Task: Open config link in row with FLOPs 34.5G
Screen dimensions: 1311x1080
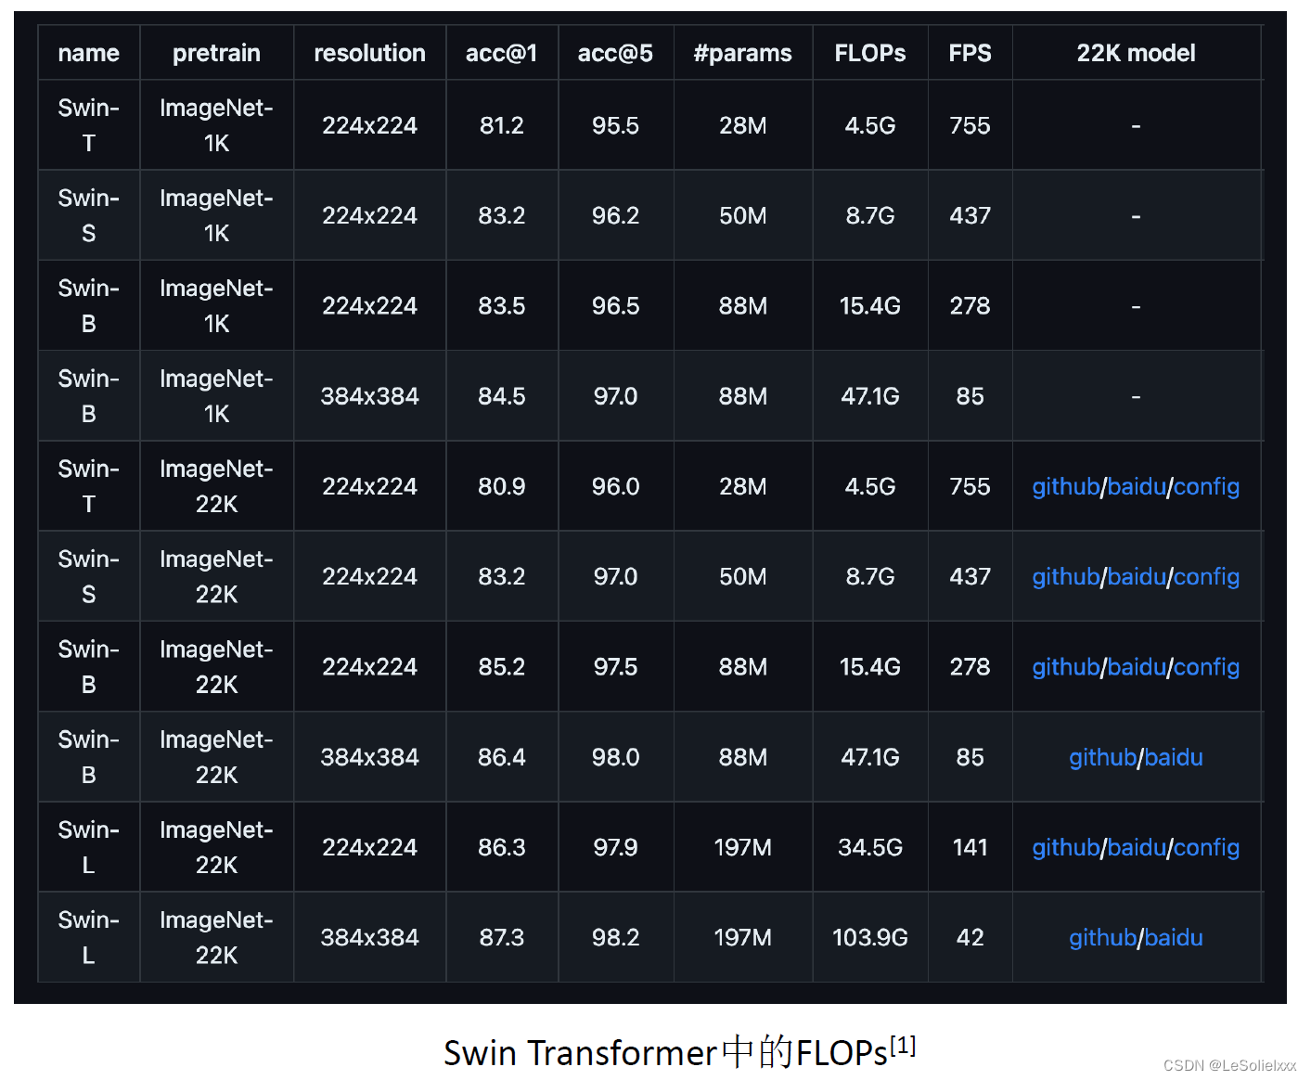Action: point(1206,848)
